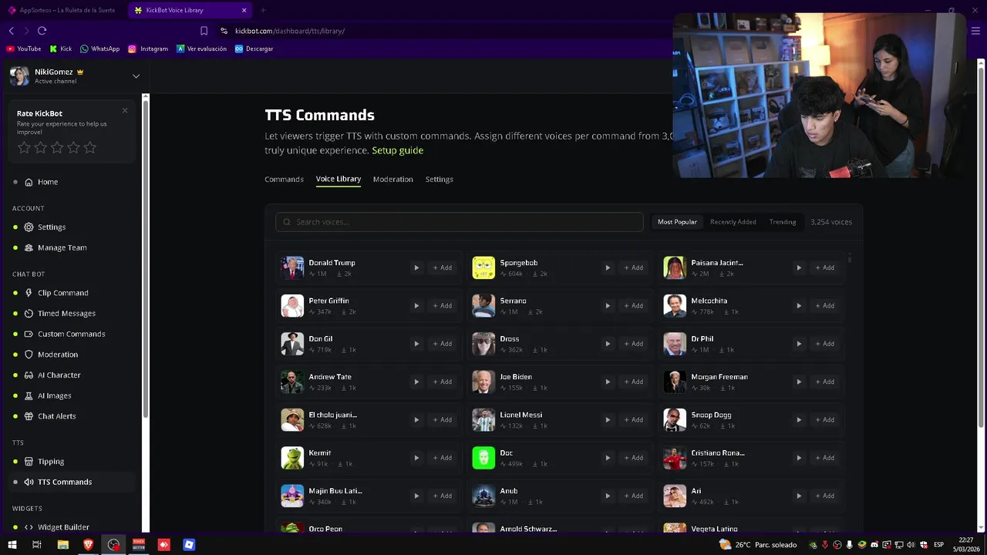Image resolution: width=987 pixels, height=555 pixels.
Task: Open the Kick bookmark
Action: (60, 49)
